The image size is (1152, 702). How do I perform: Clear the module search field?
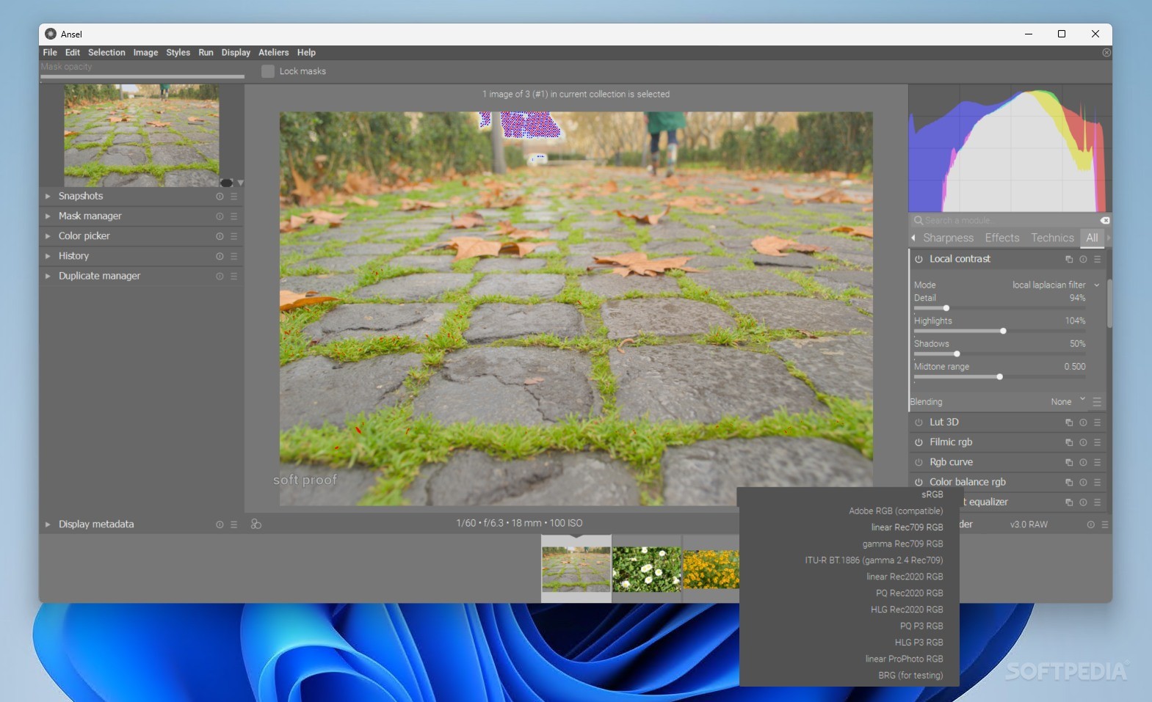point(1105,220)
